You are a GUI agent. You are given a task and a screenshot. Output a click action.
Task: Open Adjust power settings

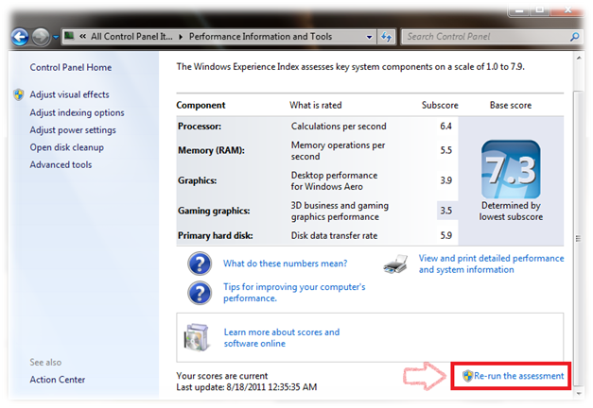(x=73, y=130)
